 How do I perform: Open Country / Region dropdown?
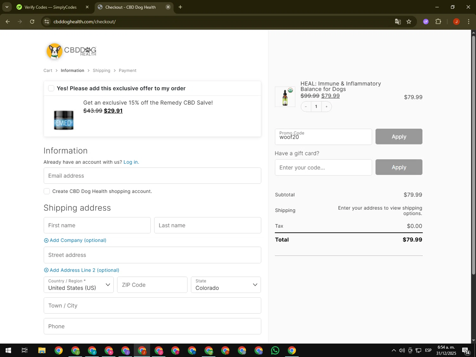[79, 285]
